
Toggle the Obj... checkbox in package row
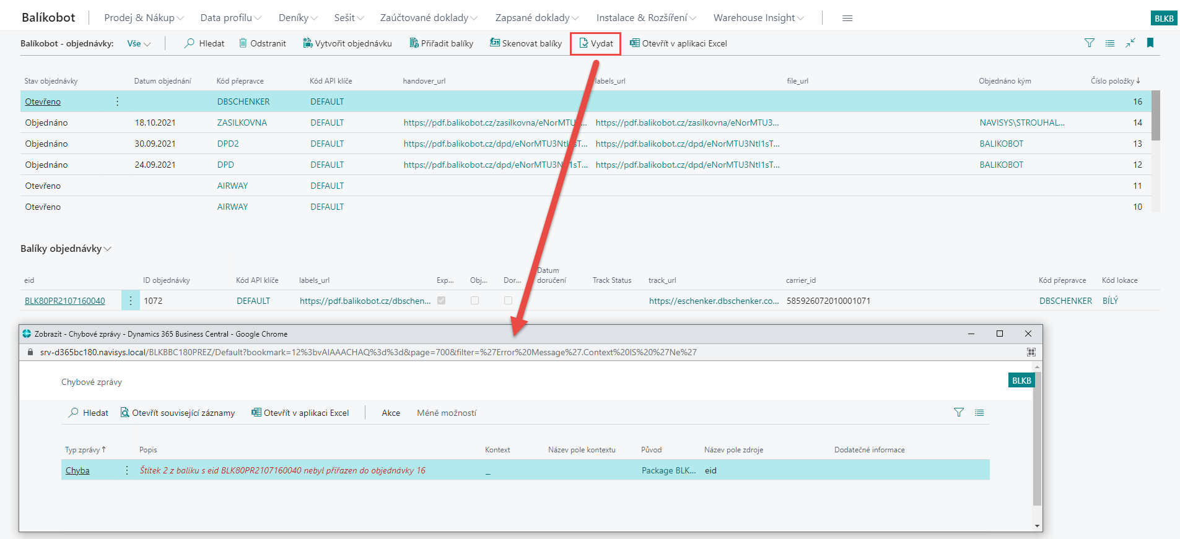pyautogui.click(x=474, y=301)
